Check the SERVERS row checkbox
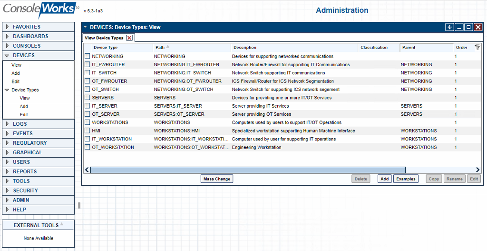Screen dimensions: 487x251 point(88,98)
